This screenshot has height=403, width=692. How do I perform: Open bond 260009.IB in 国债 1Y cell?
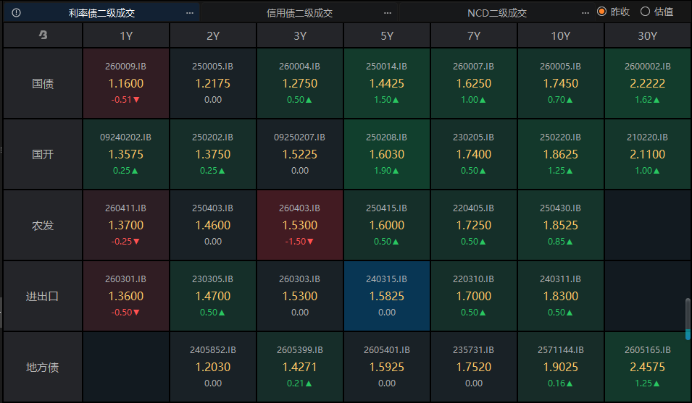(x=126, y=83)
